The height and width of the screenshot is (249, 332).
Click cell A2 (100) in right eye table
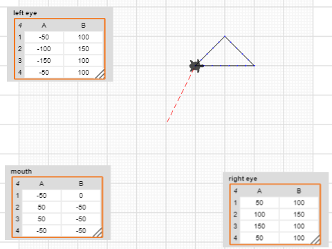click(259, 214)
